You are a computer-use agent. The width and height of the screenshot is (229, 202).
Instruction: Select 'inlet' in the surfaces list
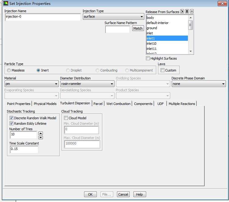pos(167,33)
